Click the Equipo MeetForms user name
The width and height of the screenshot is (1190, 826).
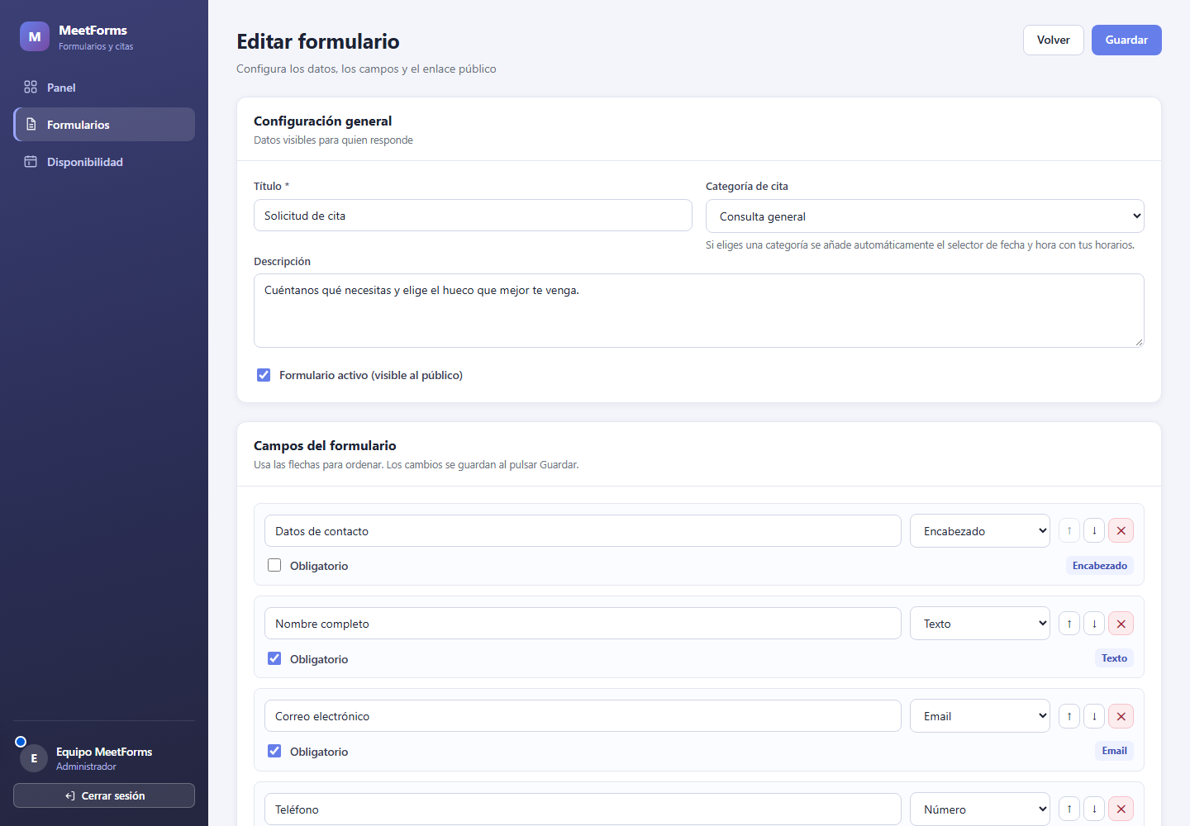coord(104,752)
